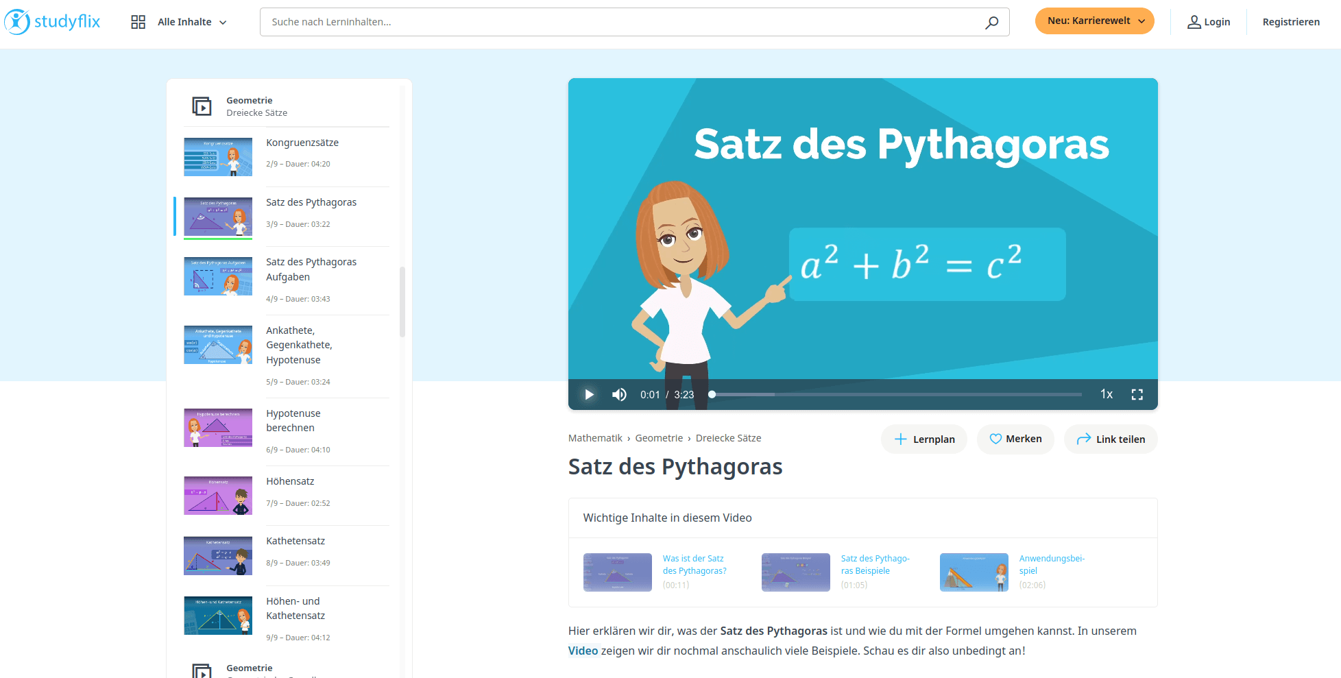Navigate to Dreiecke Sätze breadcrumb
1341x678 pixels.
pyautogui.click(x=729, y=437)
